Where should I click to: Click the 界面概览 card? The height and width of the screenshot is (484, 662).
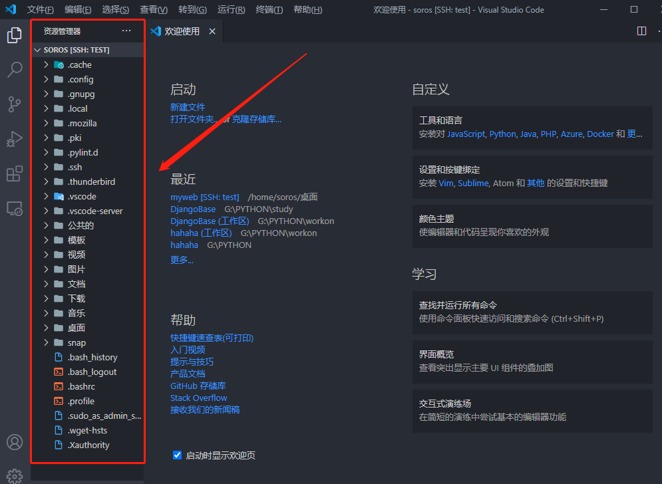(532, 362)
